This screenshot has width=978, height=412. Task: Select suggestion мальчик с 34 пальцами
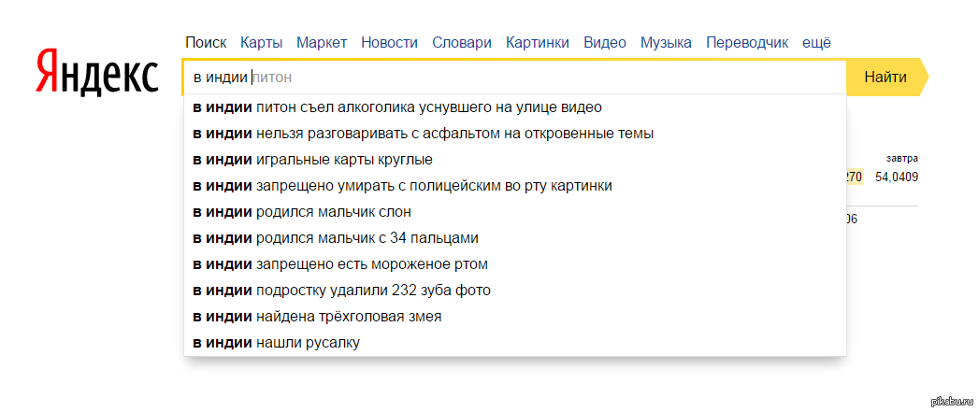click(336, 238)
